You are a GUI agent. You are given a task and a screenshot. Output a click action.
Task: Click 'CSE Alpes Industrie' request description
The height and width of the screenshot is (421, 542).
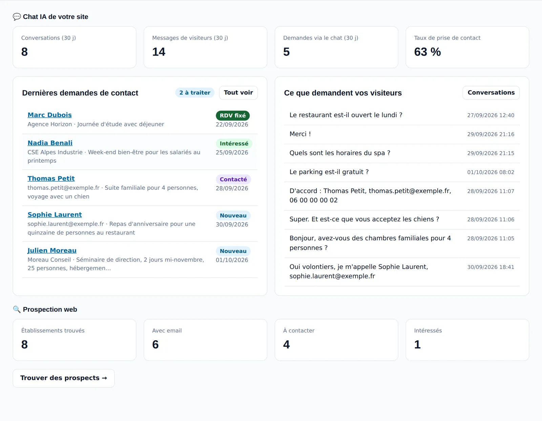[114, 156]
